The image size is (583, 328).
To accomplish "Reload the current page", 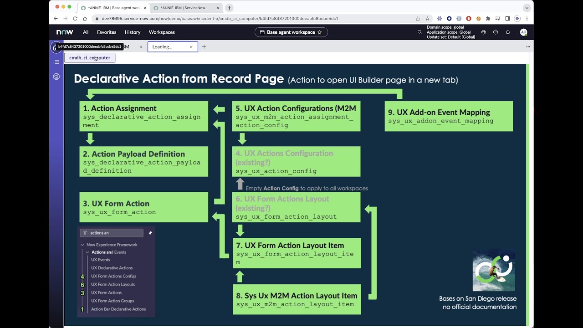I will [x=75, y=19].
